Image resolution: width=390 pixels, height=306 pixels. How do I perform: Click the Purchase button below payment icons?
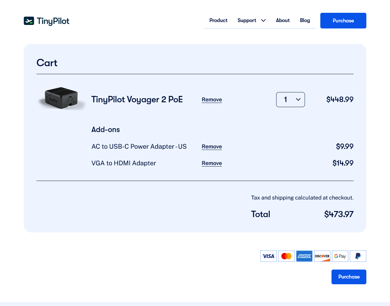349,277
